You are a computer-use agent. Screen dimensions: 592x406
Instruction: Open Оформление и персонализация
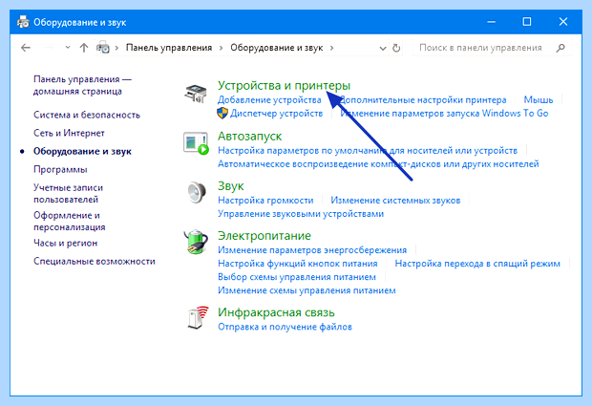coord(70,221)
